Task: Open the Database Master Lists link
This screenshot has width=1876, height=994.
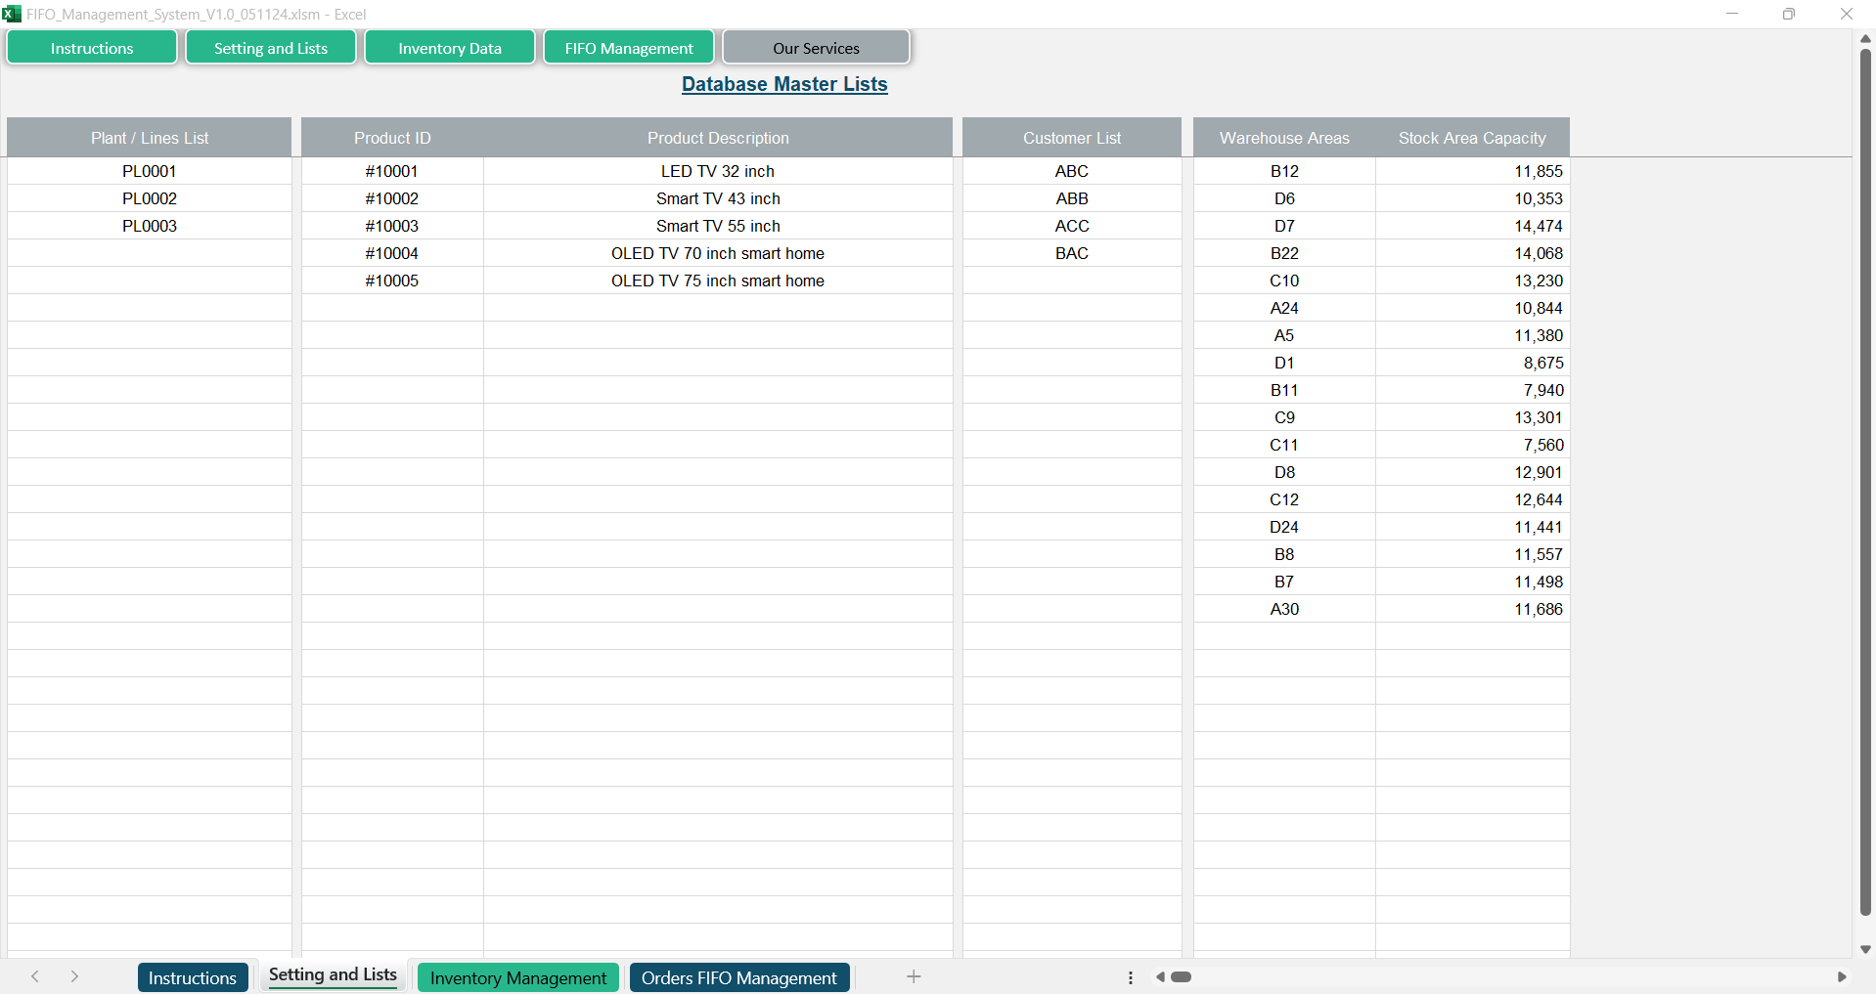Action: (x=784, y=84)
